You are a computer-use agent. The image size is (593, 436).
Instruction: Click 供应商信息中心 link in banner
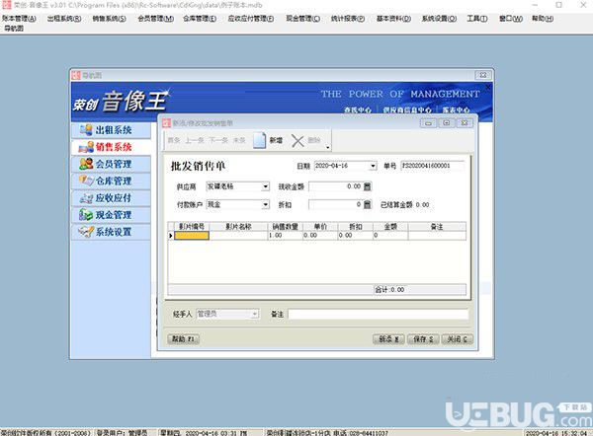coord(406,110)
